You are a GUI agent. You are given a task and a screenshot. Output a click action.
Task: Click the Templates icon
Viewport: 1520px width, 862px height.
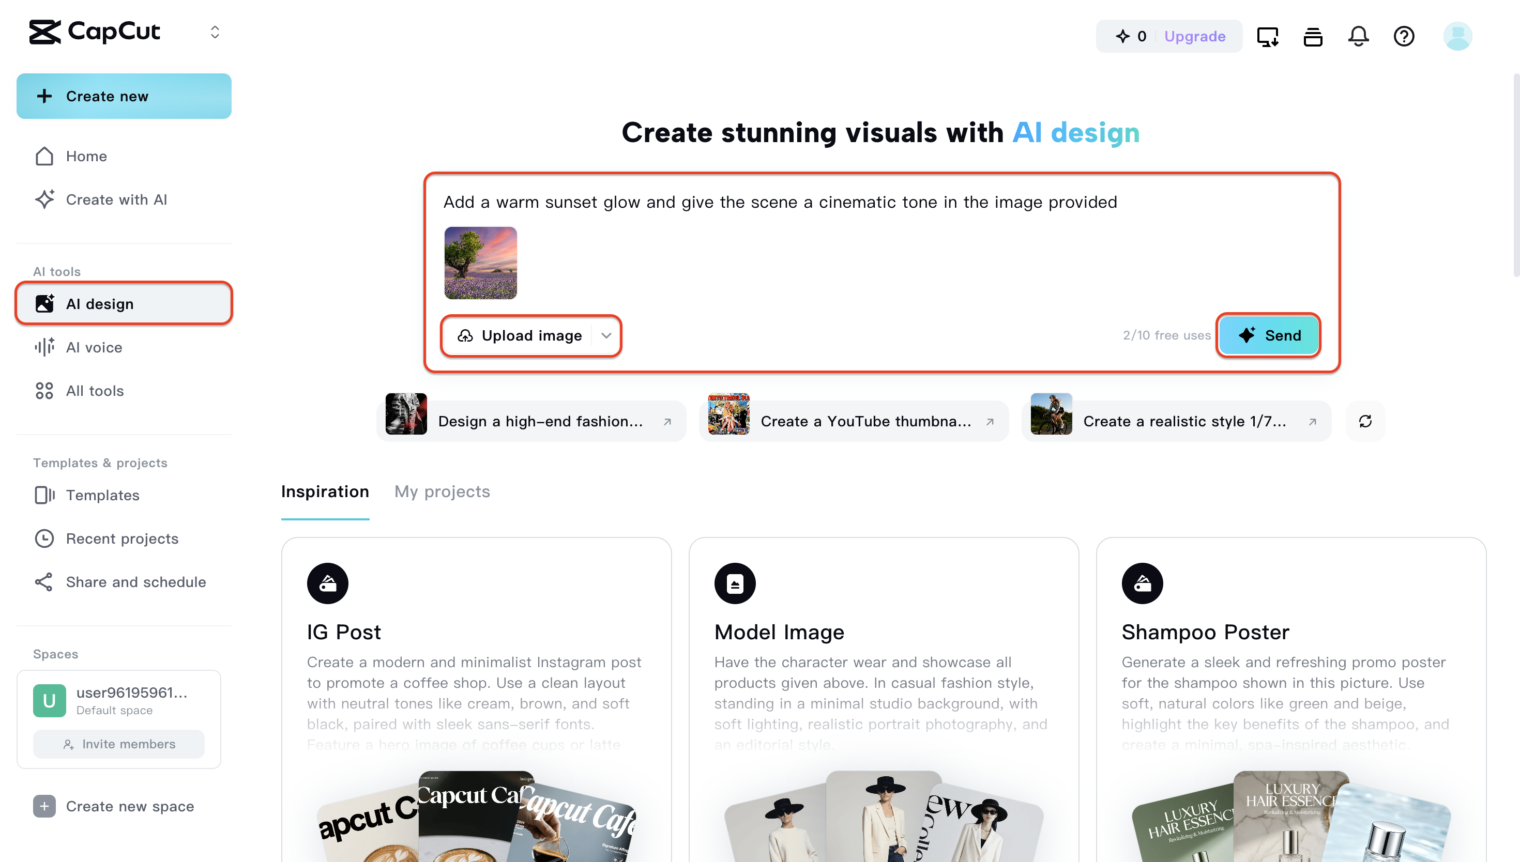[44, 495]
